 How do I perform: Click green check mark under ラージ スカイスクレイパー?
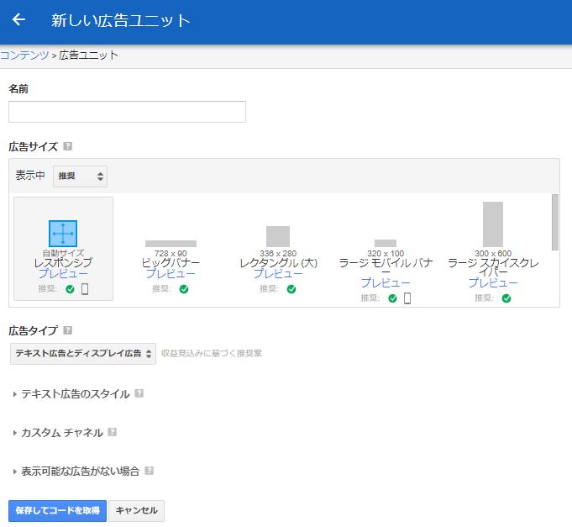[506, 298]
